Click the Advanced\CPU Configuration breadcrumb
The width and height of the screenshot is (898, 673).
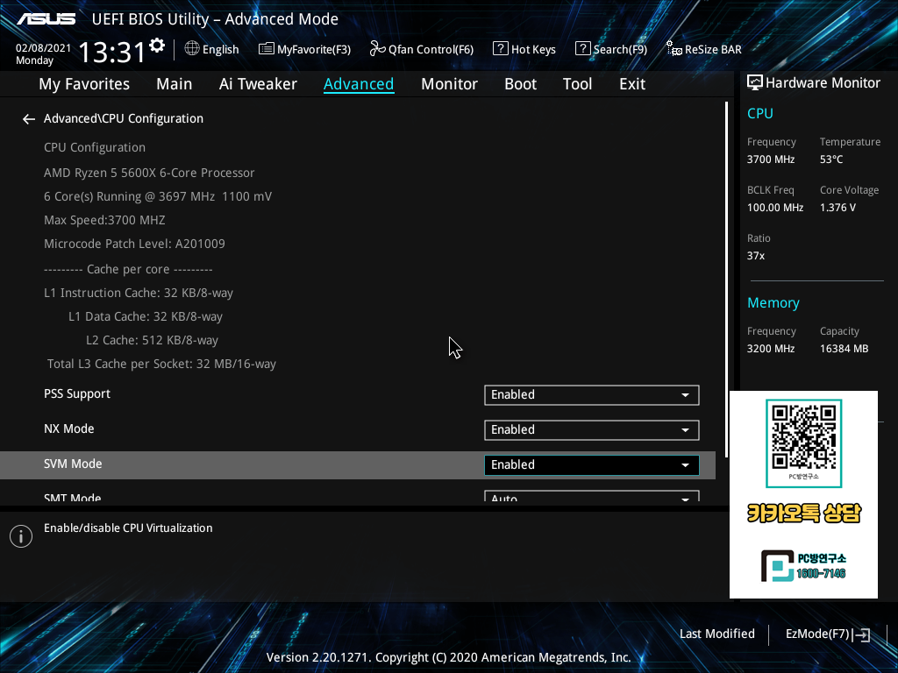[x=123, y=118]
